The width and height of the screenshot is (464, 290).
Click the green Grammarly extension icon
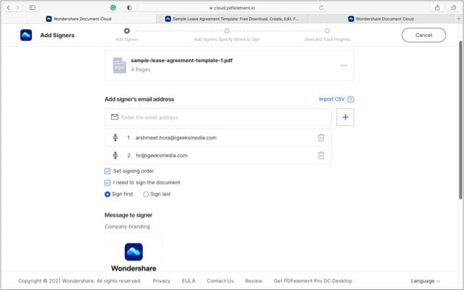113,8
